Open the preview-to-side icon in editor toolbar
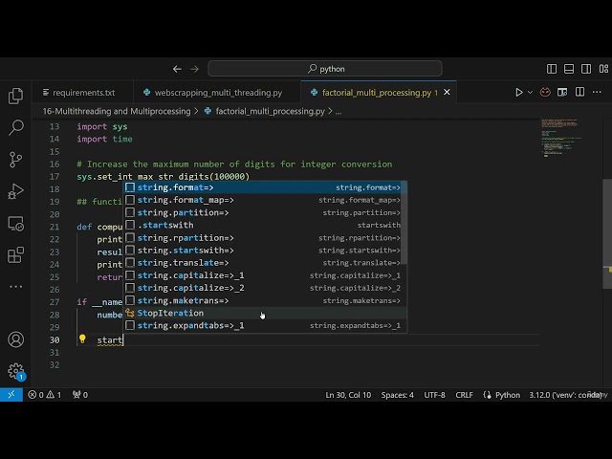 562,92
